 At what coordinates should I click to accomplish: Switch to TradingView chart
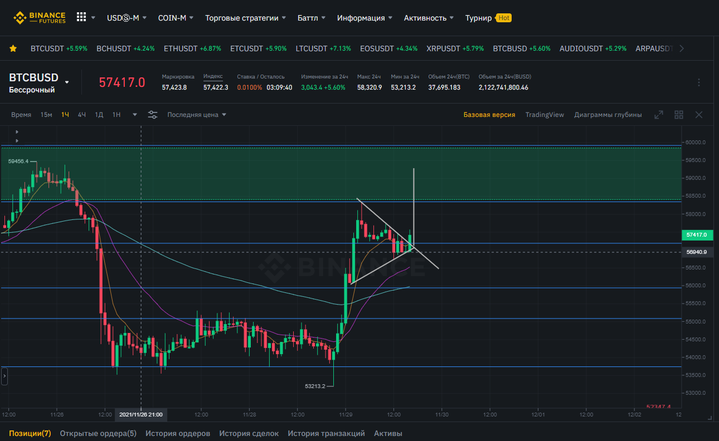click(x=545, y=115)
